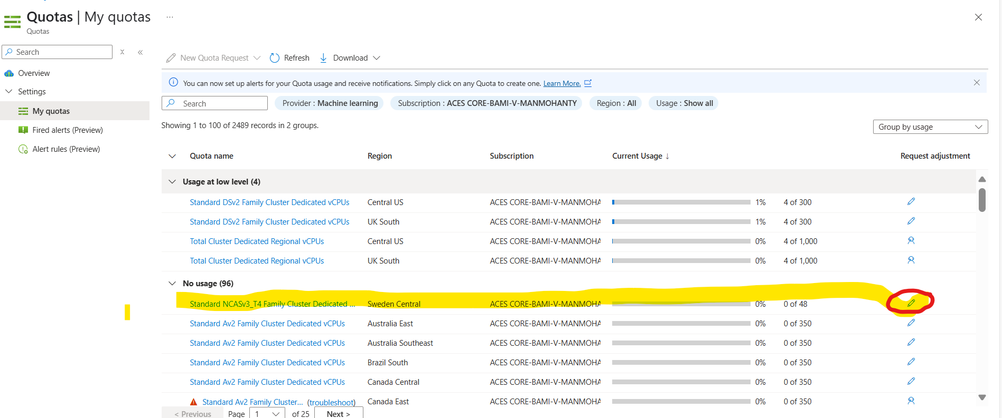Screen dimensions: 1002x418
Task: Click the edit pencil for Canada Central row
Action: tap(911, 382)
